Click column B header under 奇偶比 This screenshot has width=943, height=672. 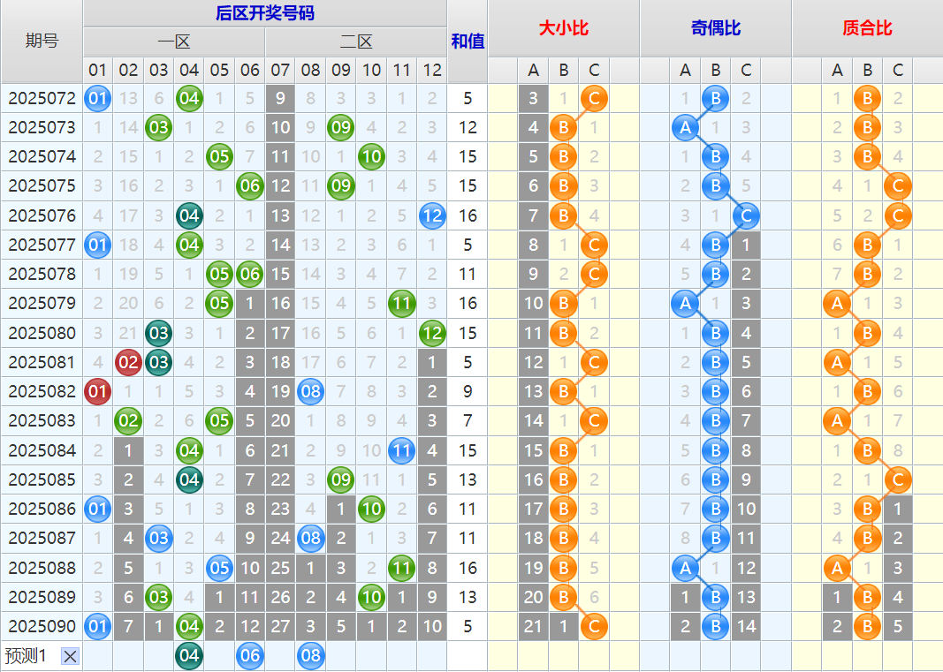(x=715, y=71)
